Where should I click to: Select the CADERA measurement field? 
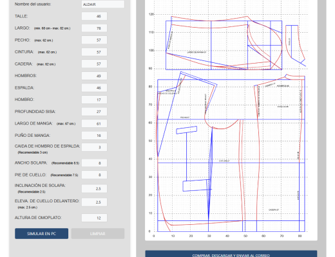(x=94, y=64)
